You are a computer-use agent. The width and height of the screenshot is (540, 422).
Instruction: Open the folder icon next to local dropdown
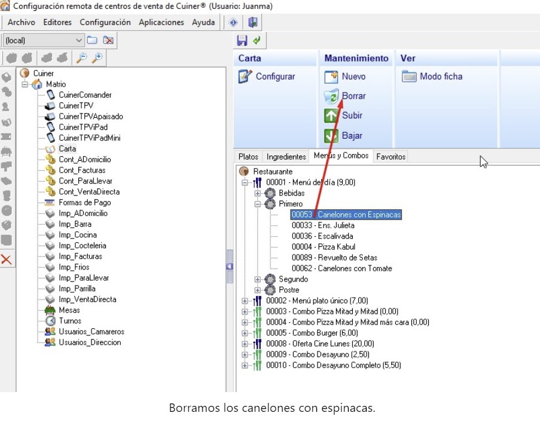click(92, 40)
